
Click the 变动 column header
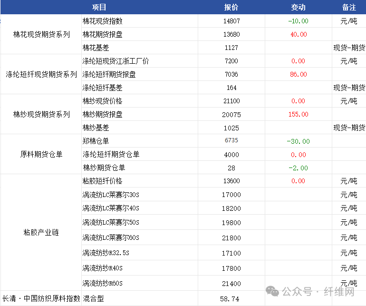click(x=298, y=7)
